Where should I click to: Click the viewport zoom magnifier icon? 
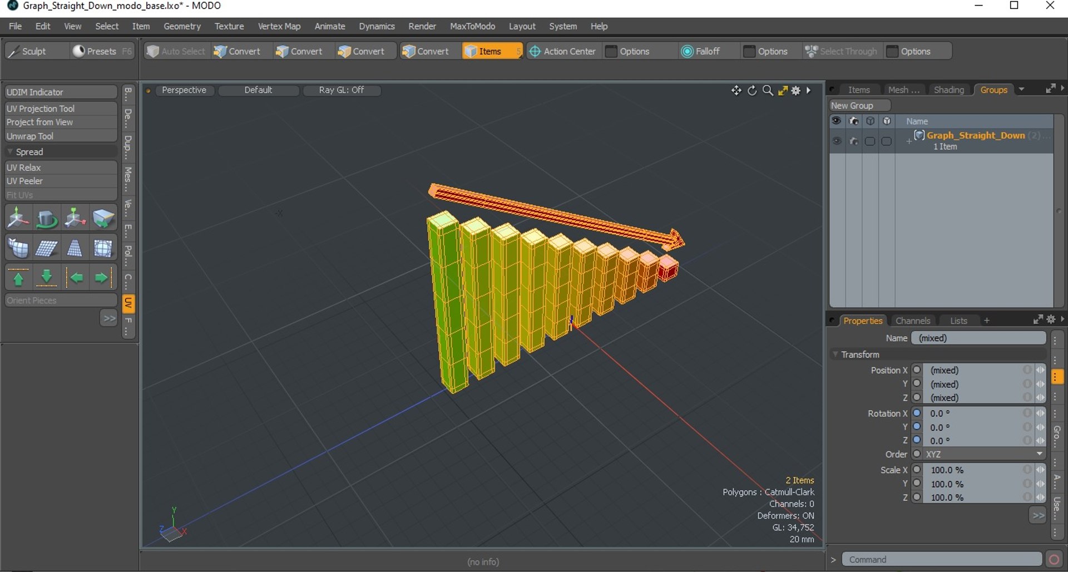click(x=768, y=90)
